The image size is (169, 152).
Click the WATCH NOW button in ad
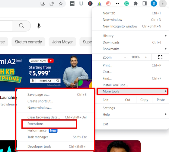click(x=41, y=61)
